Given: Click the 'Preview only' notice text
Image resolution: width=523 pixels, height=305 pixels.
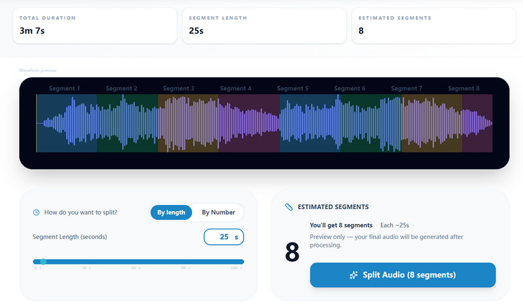Looking at the screenshot, I should coord(386,241).
